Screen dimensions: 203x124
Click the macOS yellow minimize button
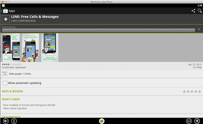click(6, 2)
